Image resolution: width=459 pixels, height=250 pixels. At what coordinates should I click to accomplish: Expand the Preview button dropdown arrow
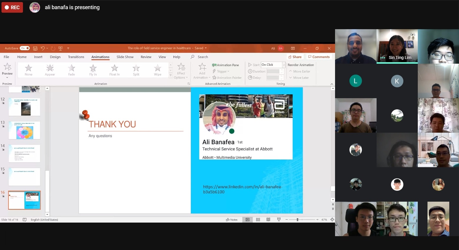pyautogui.click(x=7, y=78)
